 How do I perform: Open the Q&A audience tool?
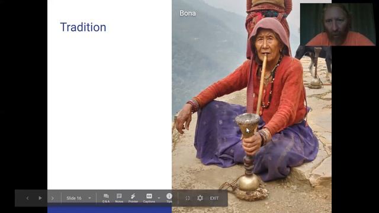(106, 198)
